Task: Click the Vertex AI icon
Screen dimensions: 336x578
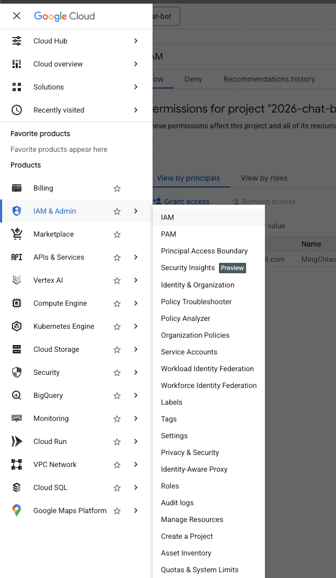Action: pyautogui.click(x=17, y=280)
